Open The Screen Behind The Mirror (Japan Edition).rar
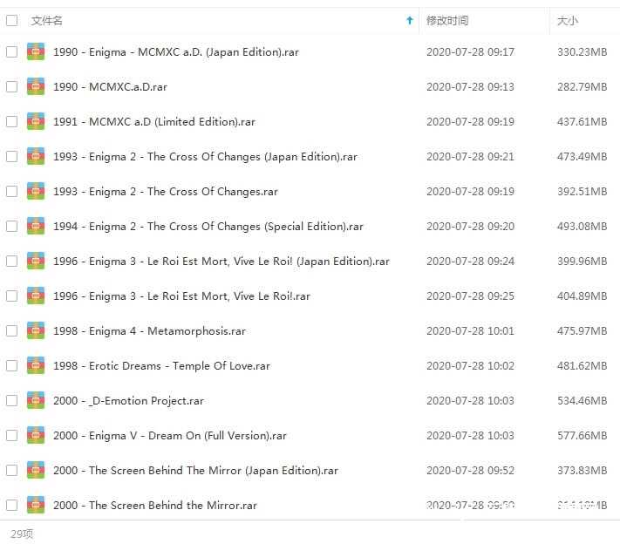 (x=195, y=470)
